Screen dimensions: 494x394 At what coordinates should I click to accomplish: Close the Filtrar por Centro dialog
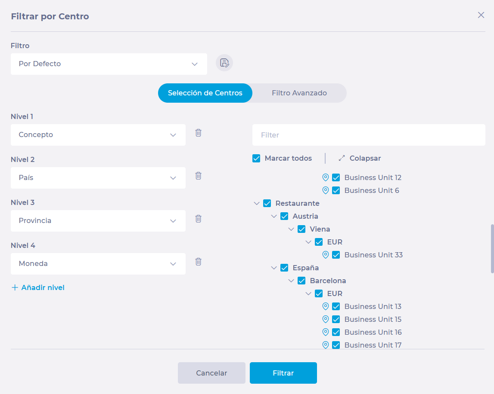(481, 15)
